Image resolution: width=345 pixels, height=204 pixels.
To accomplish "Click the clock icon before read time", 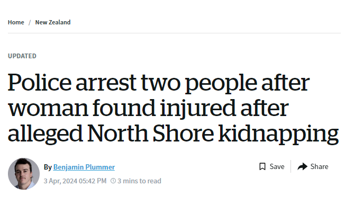I will [x=113, y=181].
